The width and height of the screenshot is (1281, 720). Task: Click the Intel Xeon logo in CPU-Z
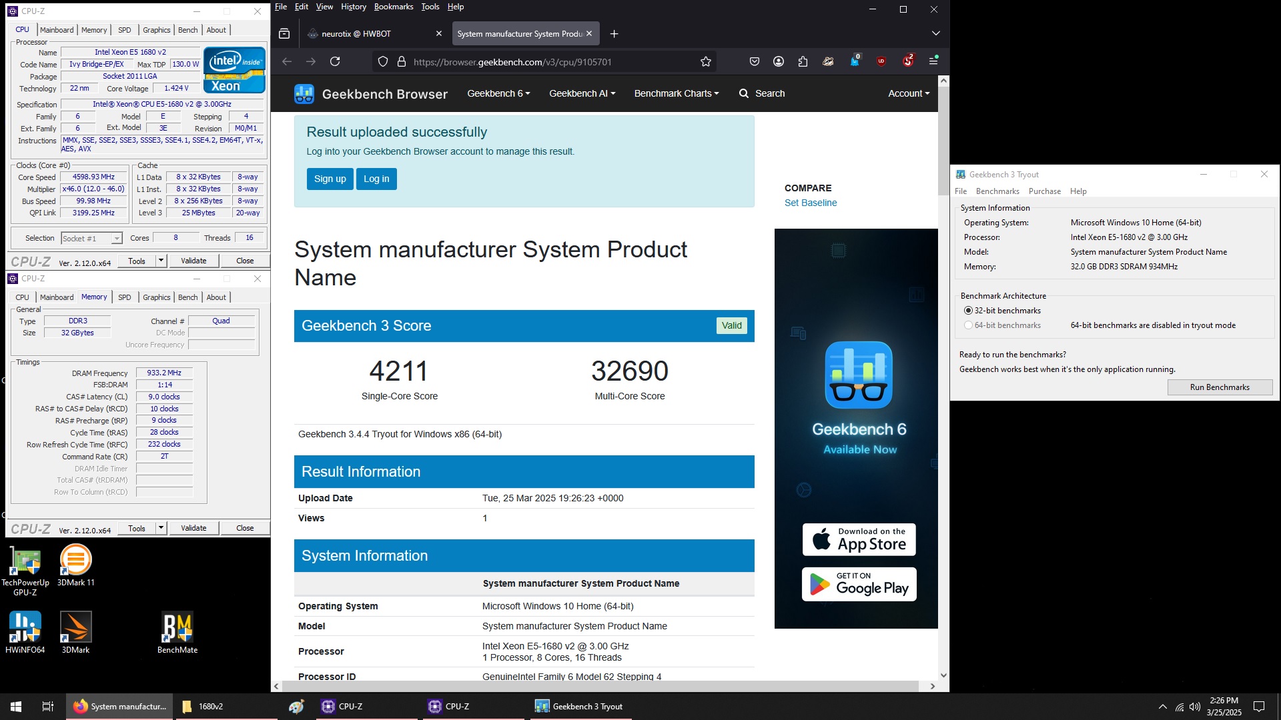tap(234, 70)
